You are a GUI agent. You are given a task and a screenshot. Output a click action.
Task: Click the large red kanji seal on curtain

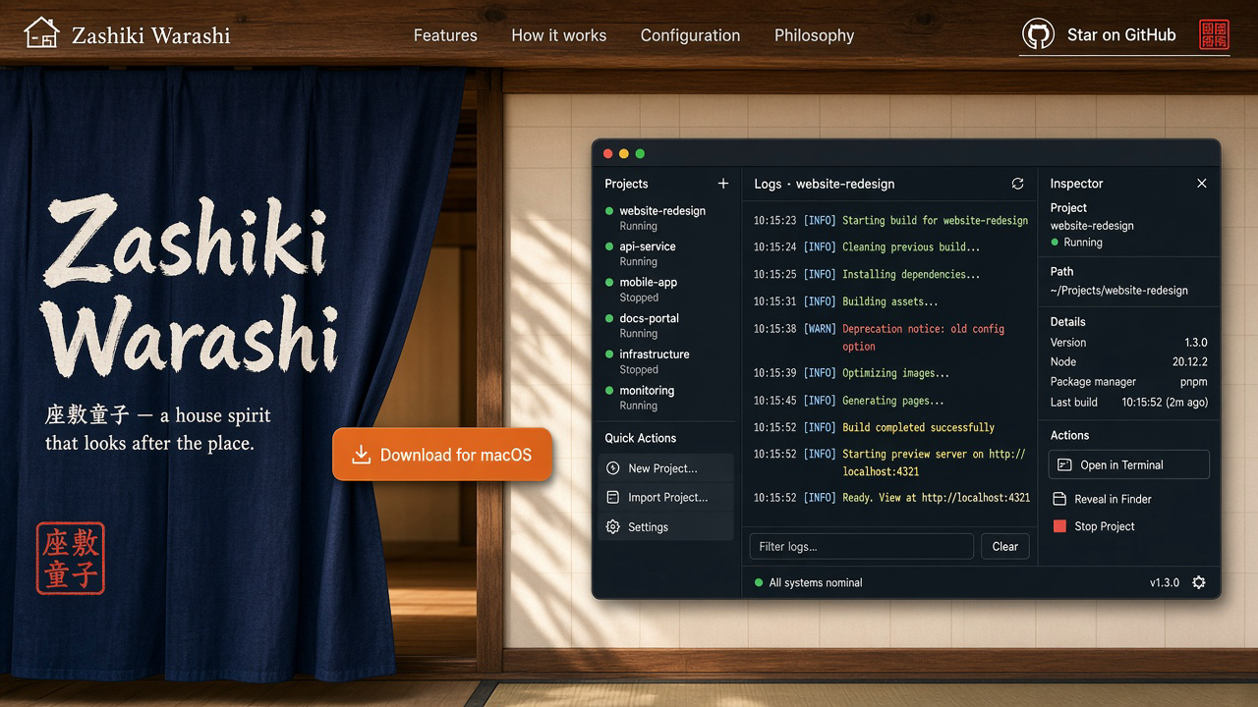(70, 558)
